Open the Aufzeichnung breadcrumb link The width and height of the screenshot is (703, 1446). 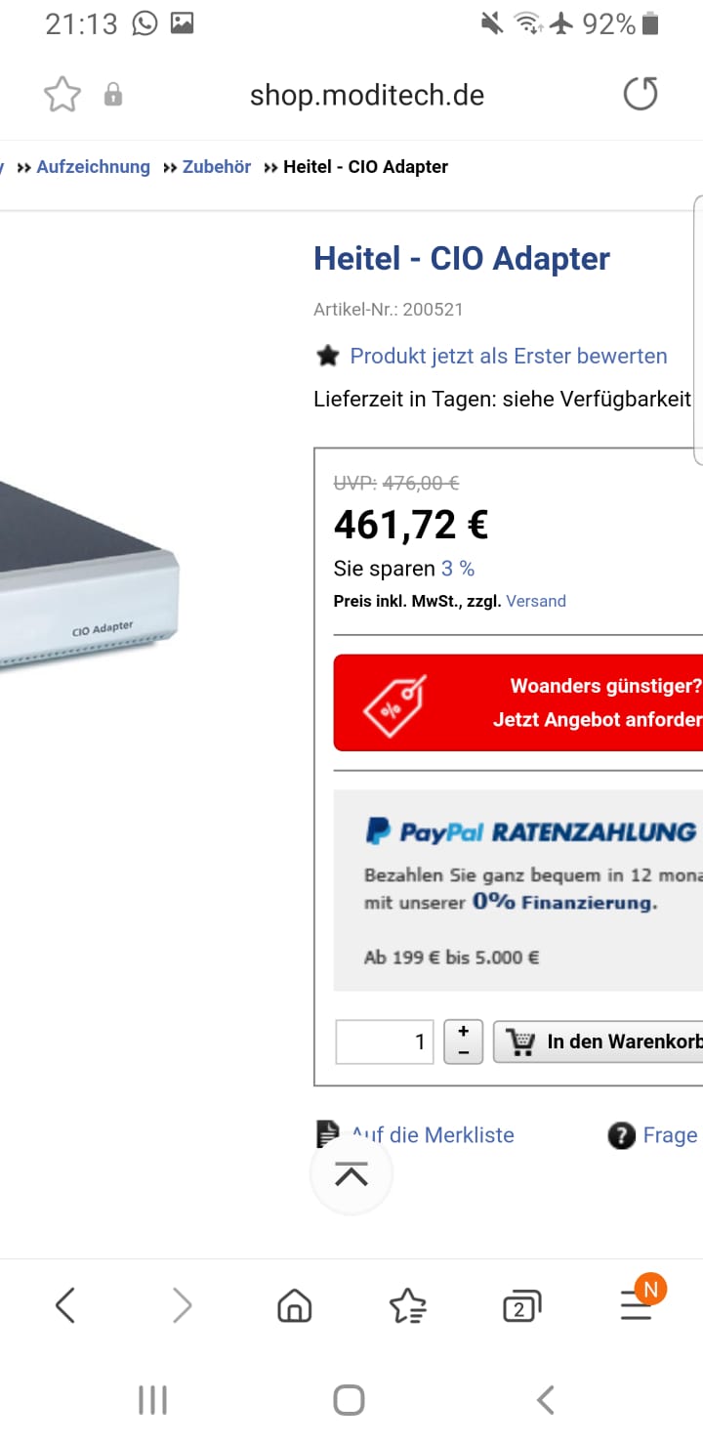(x=94, y=167)
